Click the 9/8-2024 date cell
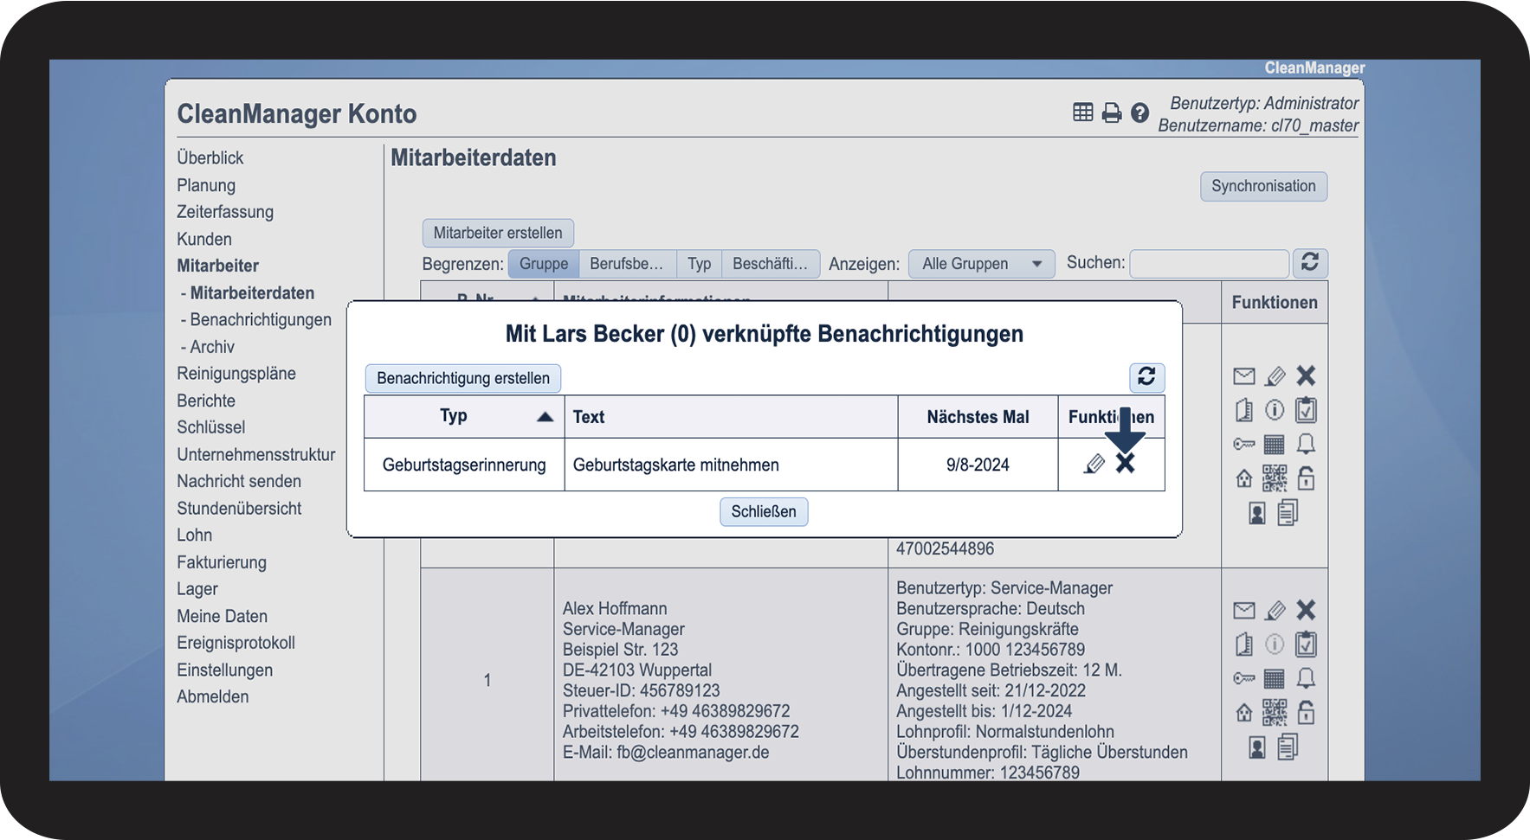The height and width of the screenshot is (840, 1530). (x=978, y=465)
